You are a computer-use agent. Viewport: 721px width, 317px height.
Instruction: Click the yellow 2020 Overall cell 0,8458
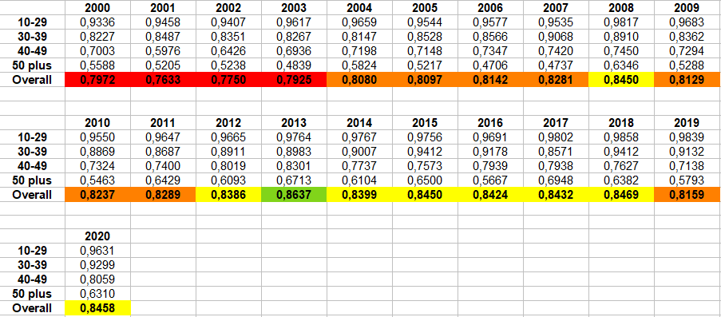(97, 307)
